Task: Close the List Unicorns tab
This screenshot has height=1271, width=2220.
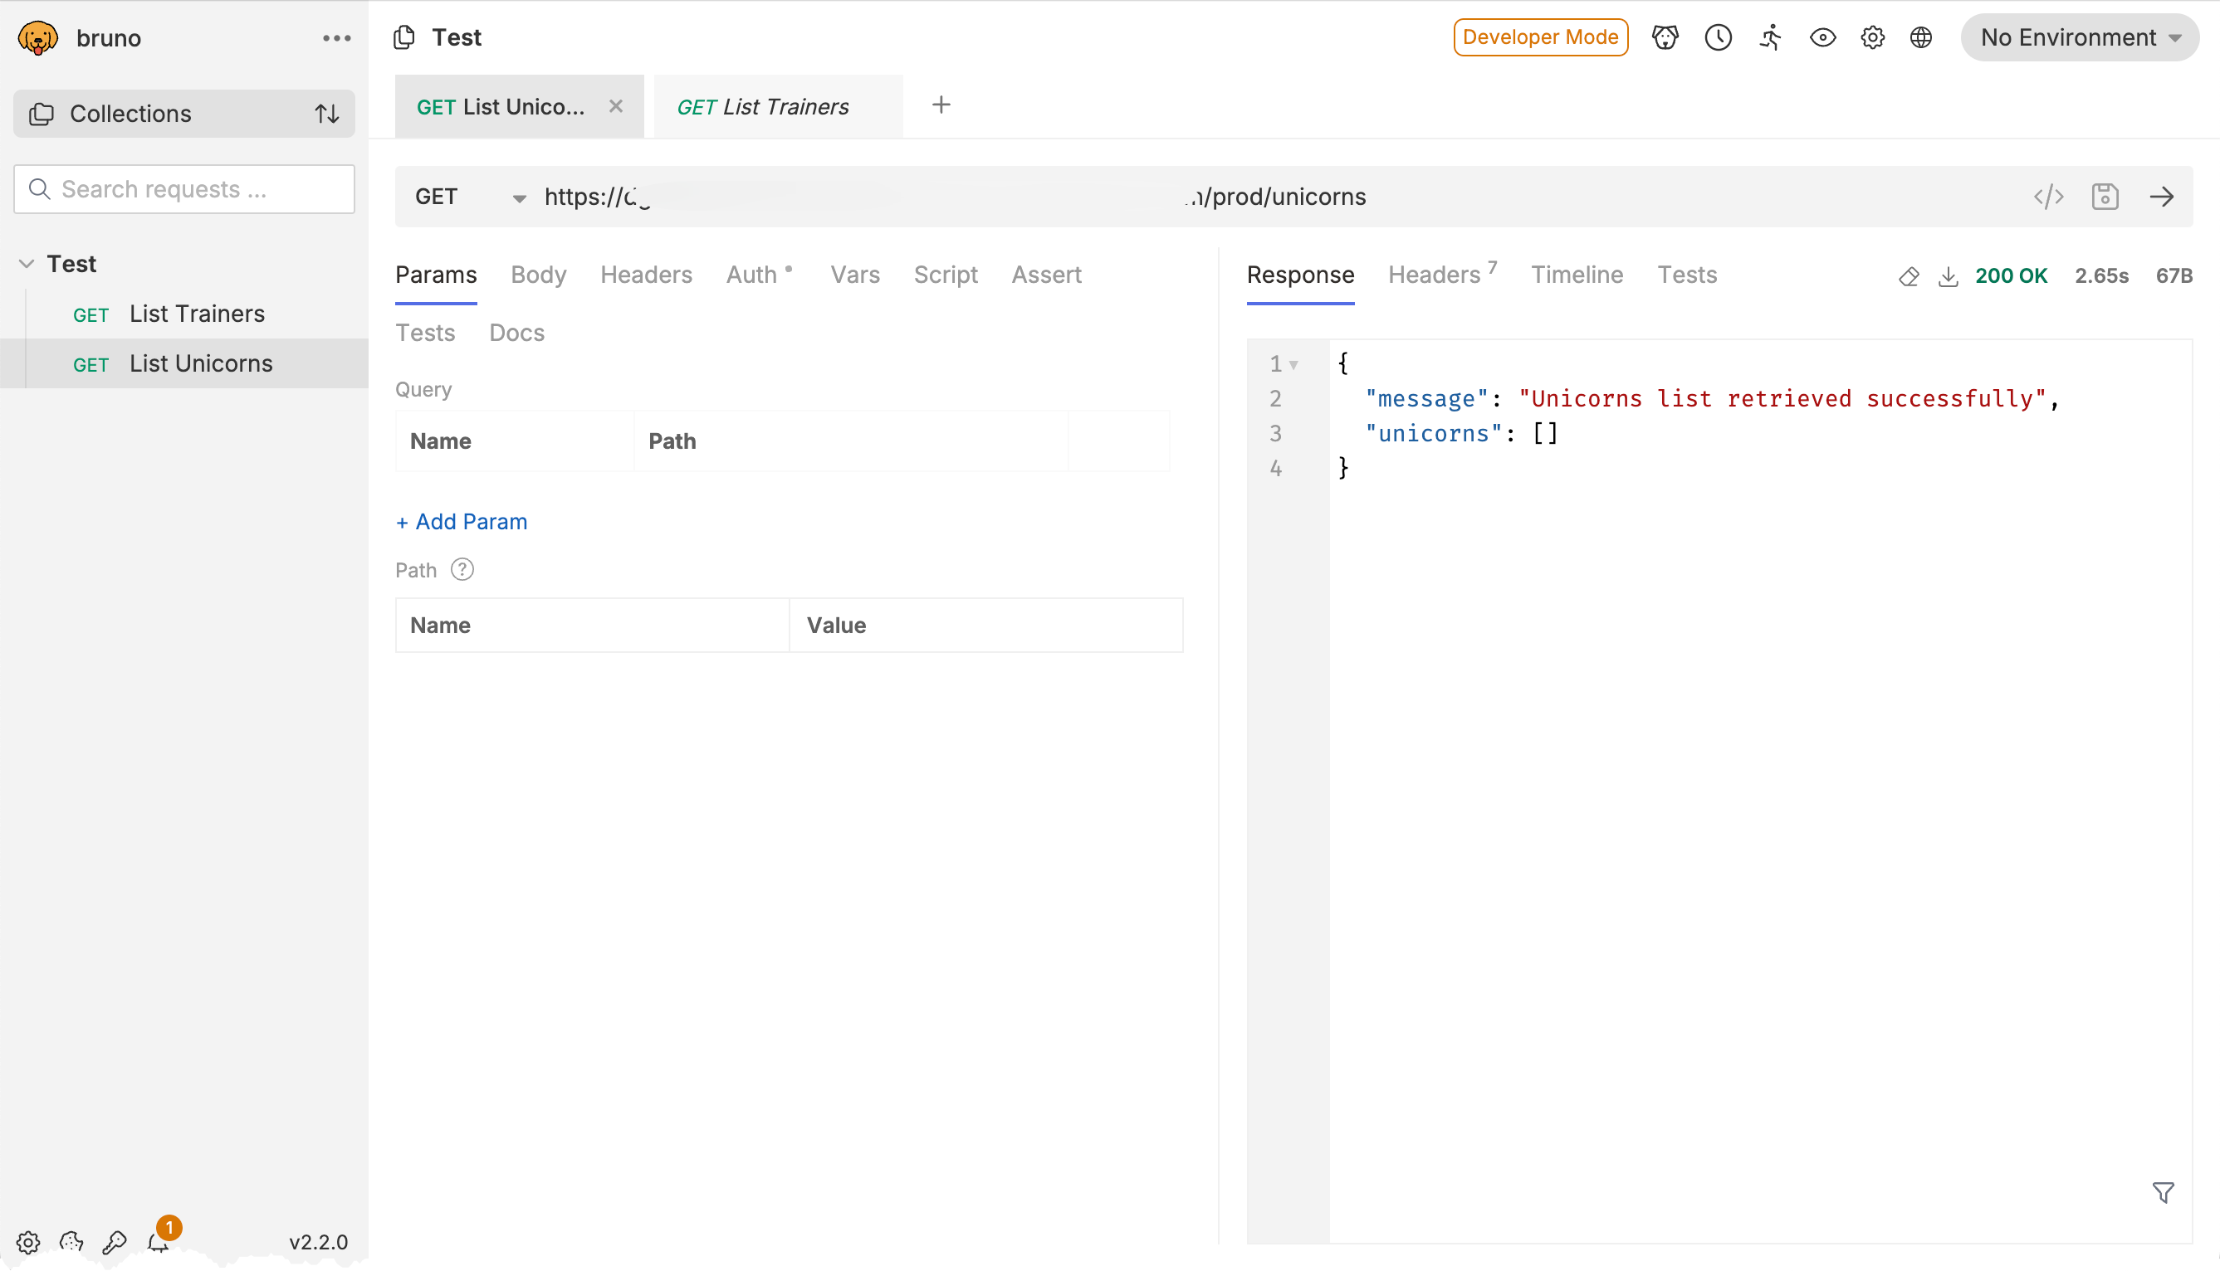Action: [x=616, y=105]
